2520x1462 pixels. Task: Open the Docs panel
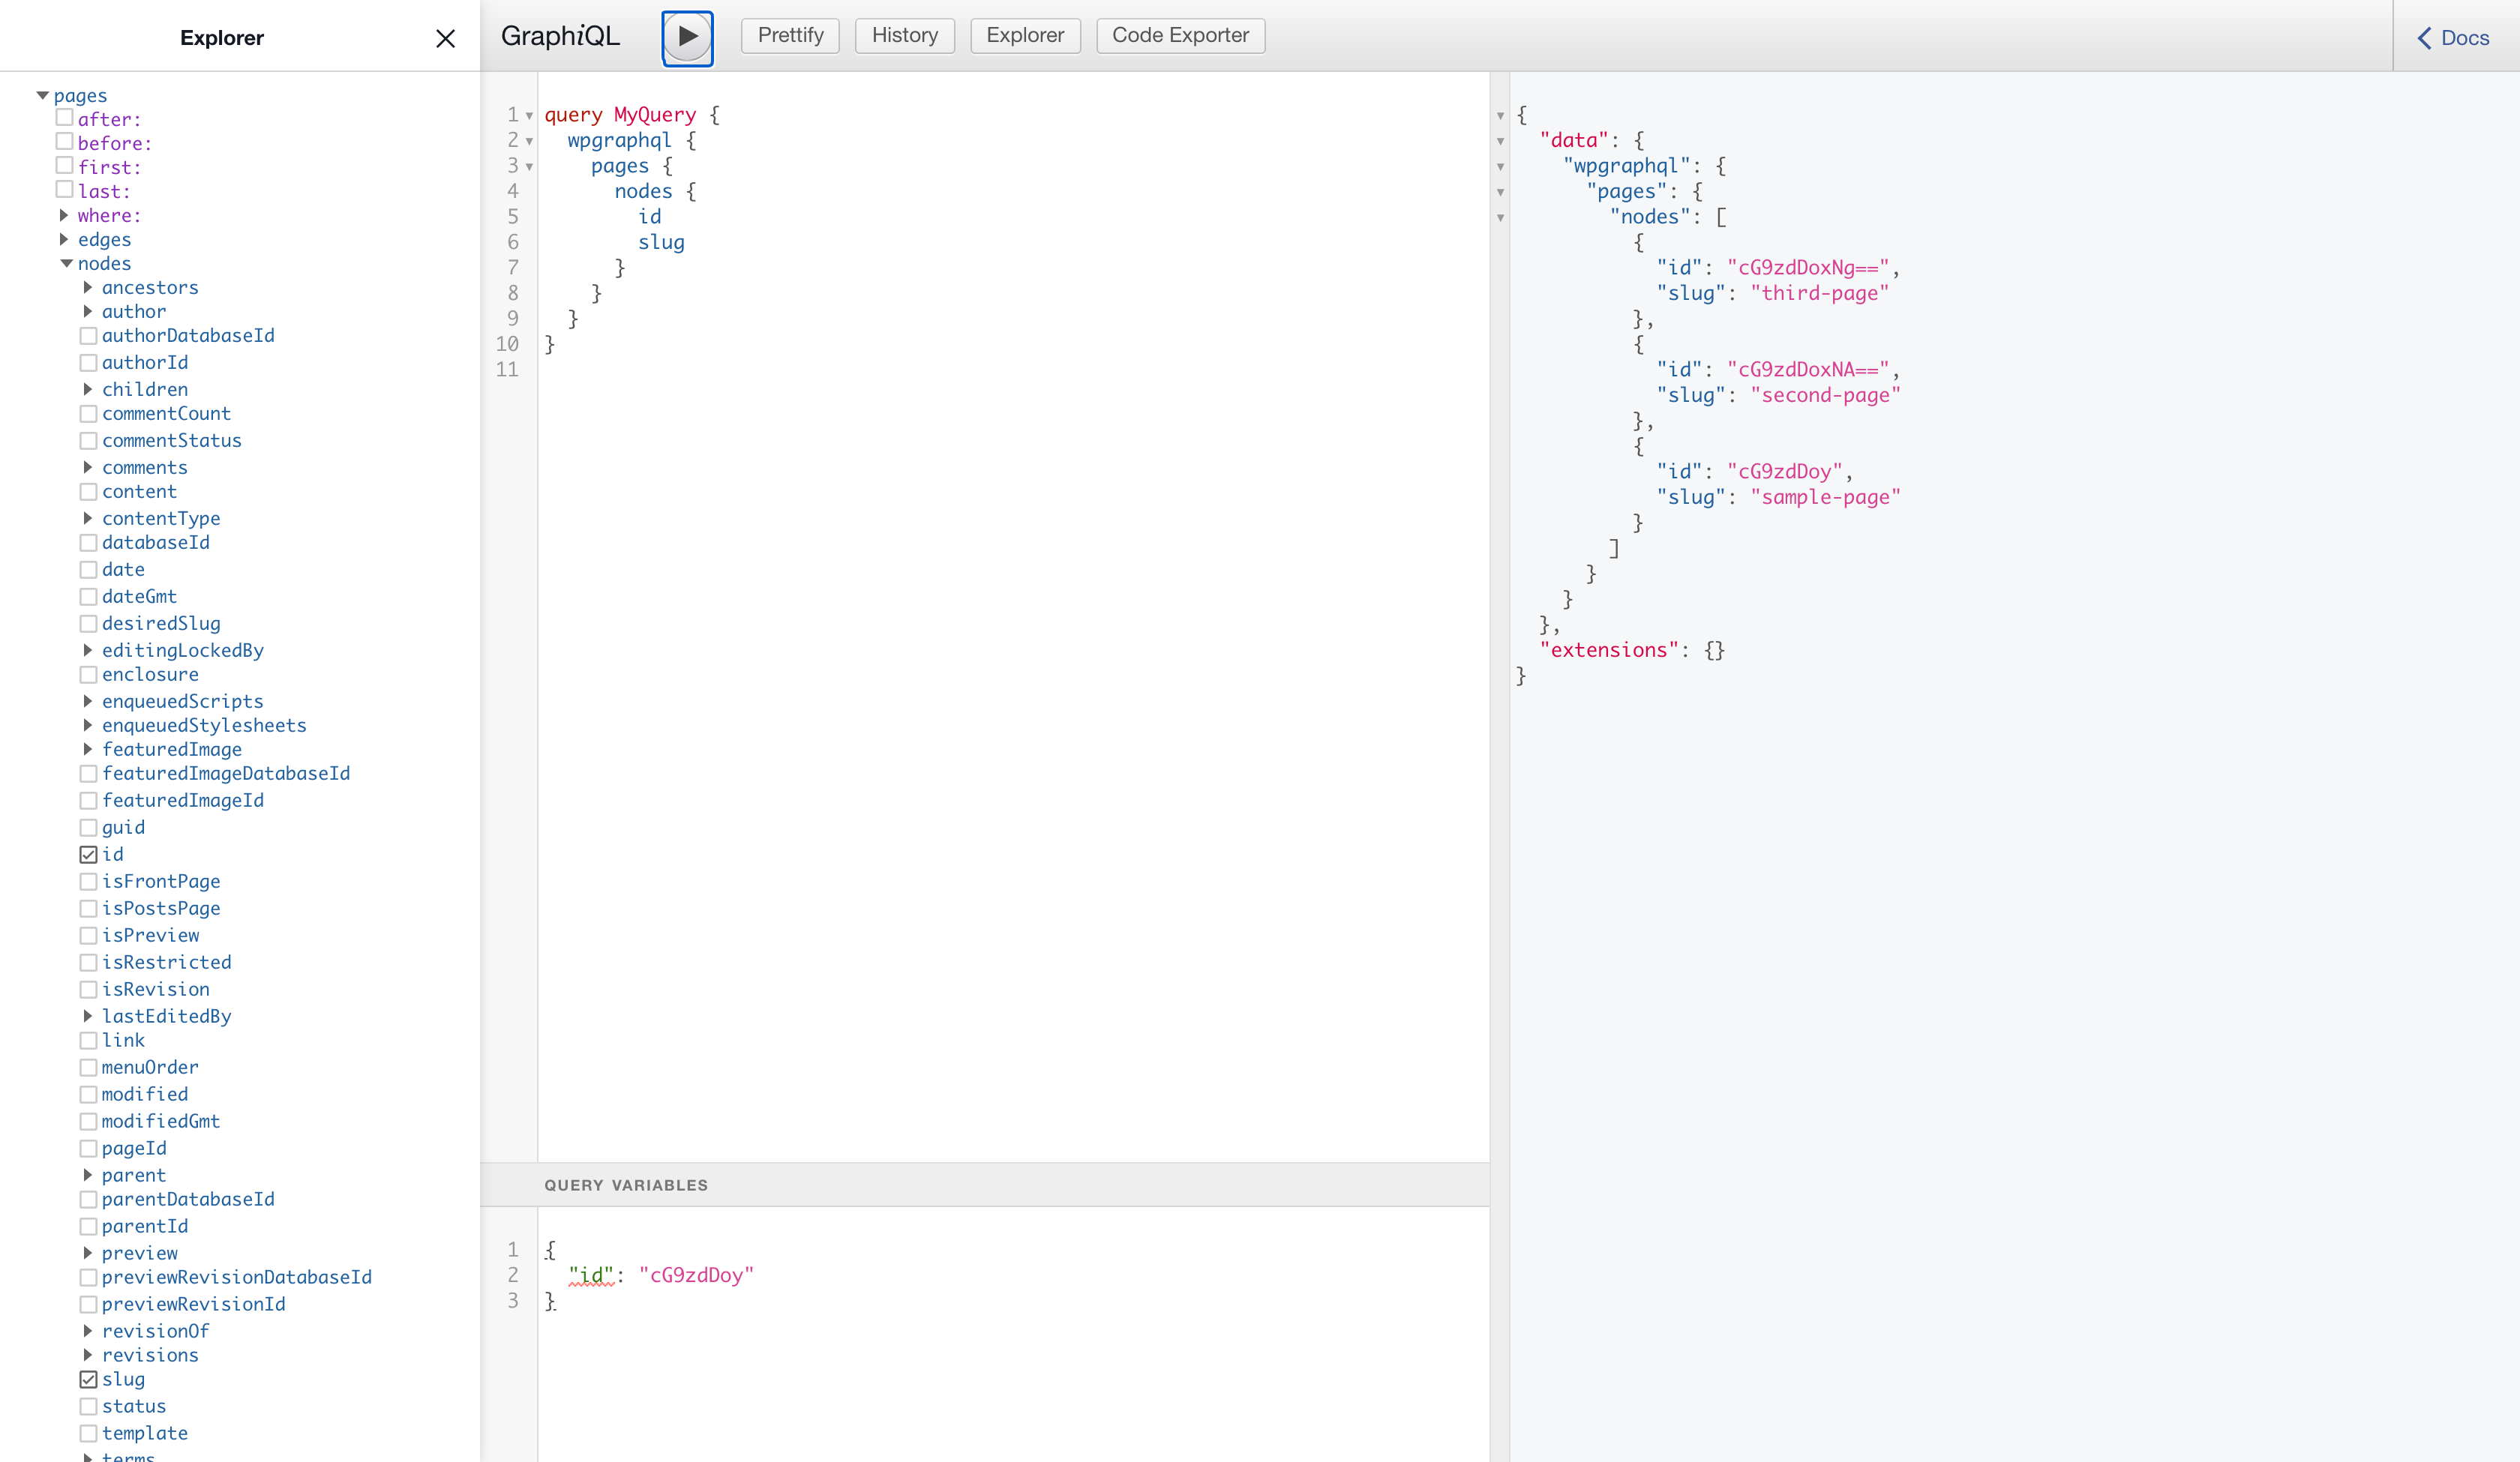point(2453,38)
